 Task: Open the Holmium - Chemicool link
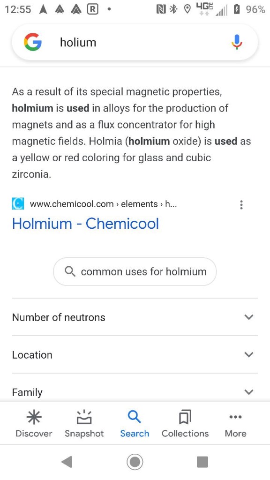tap(85, 224)
